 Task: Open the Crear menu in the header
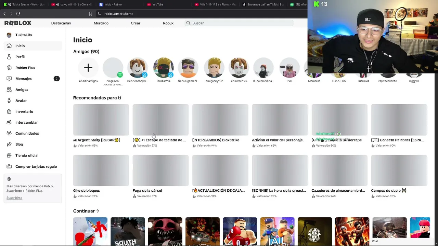point(136,23)
